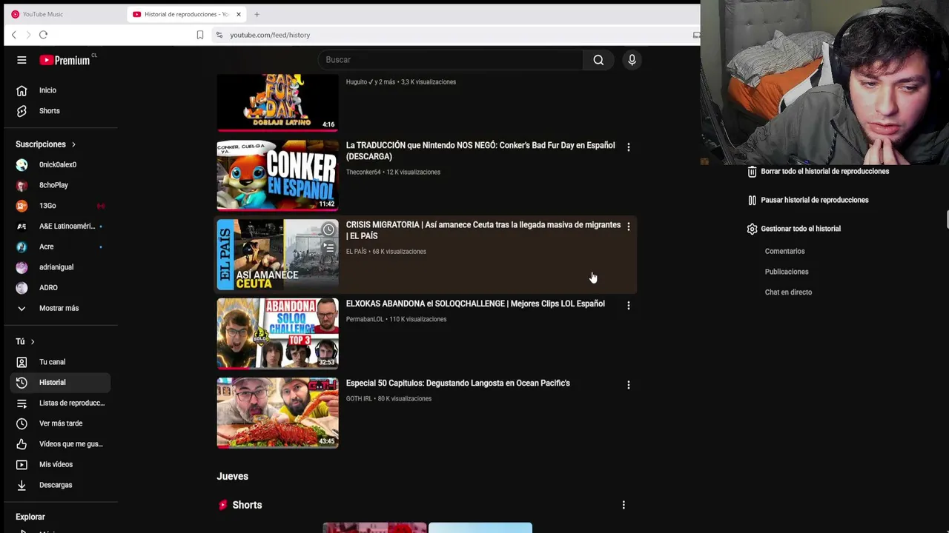Viewport: 949px width, 533px height.
Task: Open the hamburger guide menu
Action: [x=22, y=60]
